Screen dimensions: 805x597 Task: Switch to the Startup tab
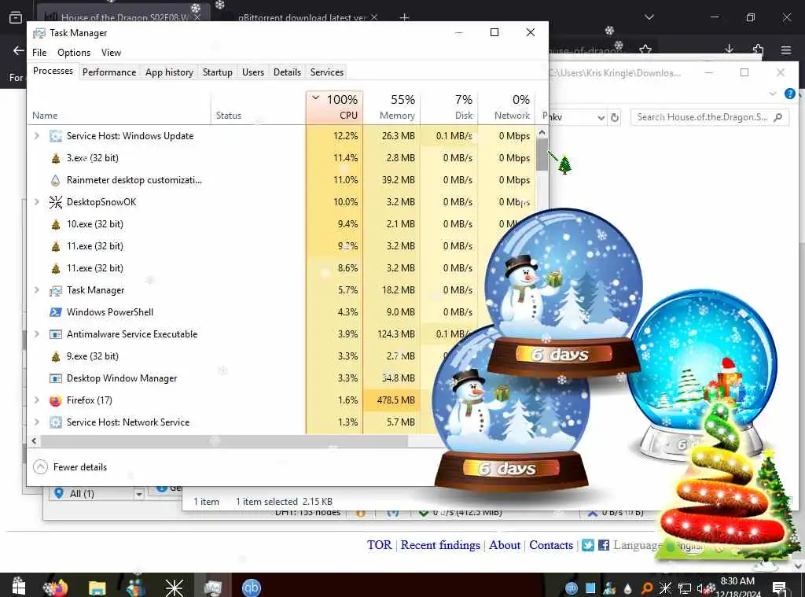coord(217,72)
